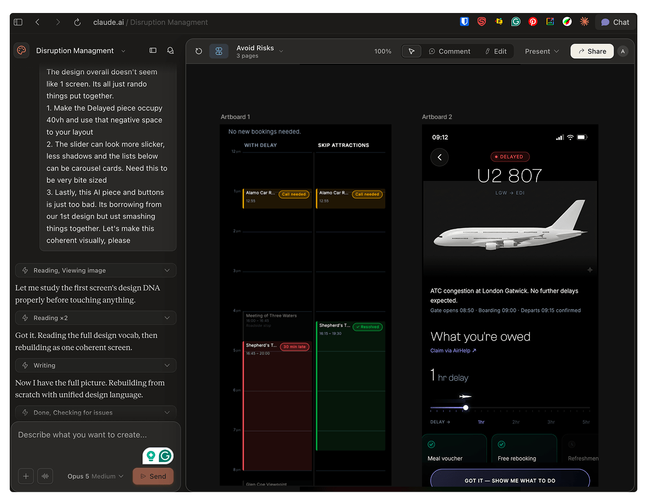This screenshot has height=504, width=646.
Task: Toggle the chat side panel layout icon
Action: coord(153,50)
